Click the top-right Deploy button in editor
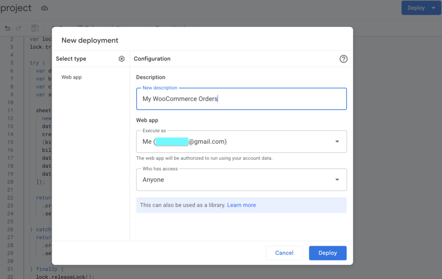The width and height of the screenshot is (442, 279). [x=416, y=8]
